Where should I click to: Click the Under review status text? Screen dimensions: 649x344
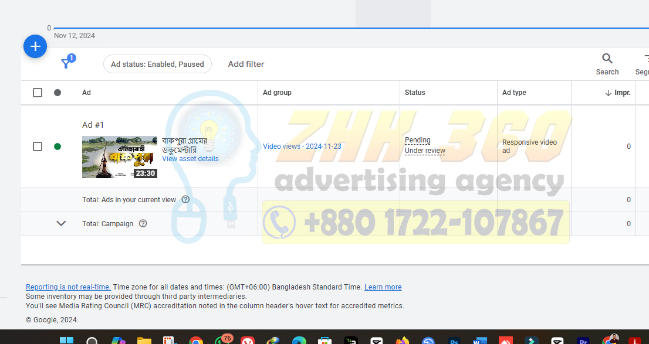click(425, 151)
